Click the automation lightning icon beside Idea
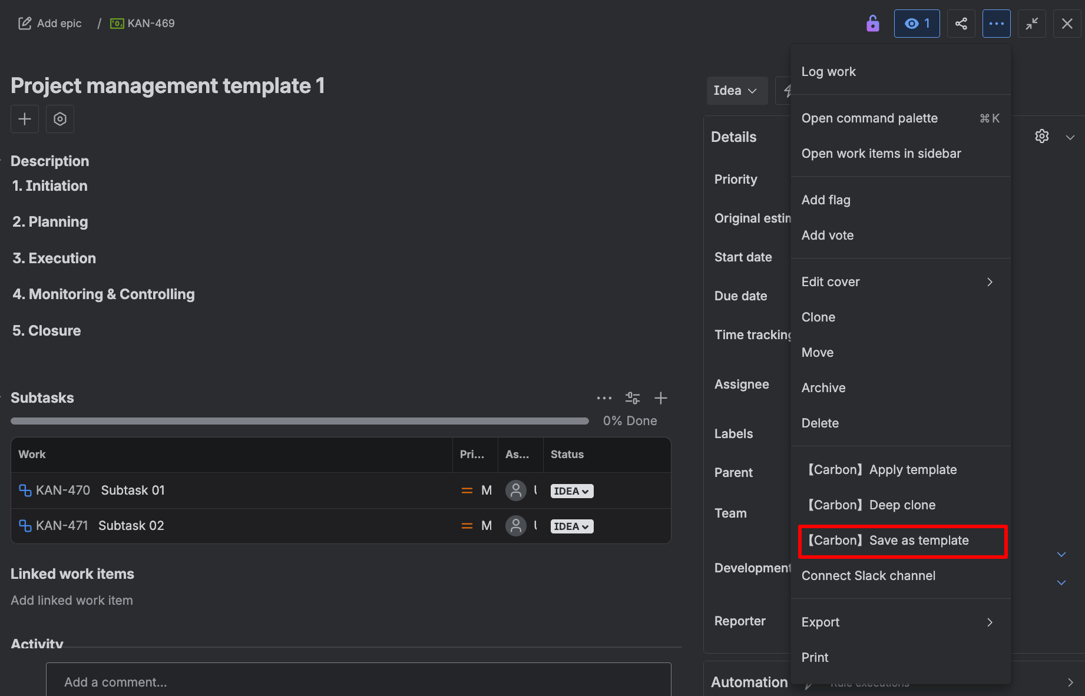 coord(788,91)
